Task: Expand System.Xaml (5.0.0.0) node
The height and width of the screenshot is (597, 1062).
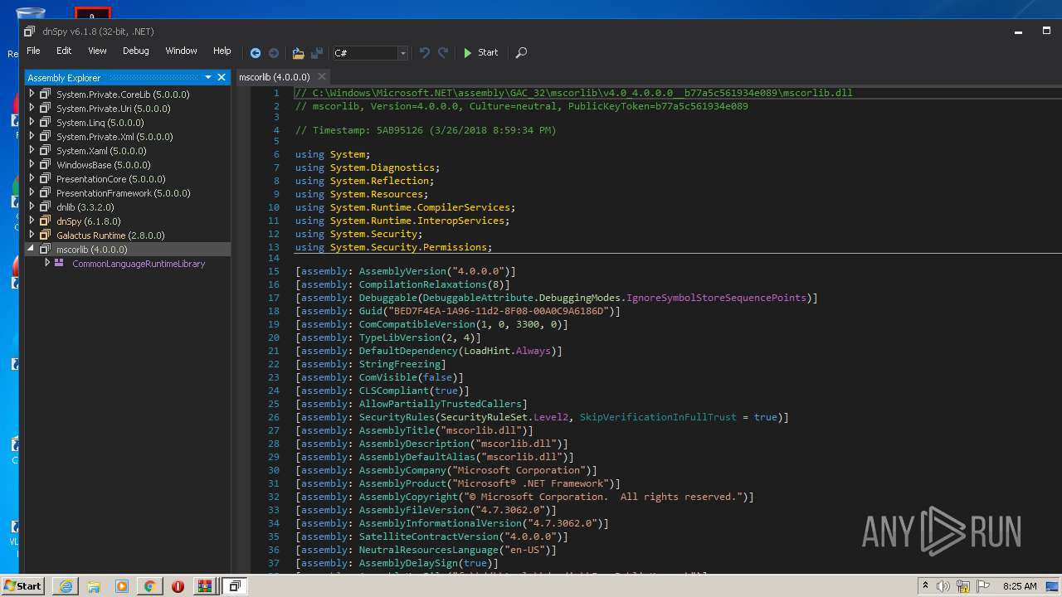Action: [x=32, y=150]
